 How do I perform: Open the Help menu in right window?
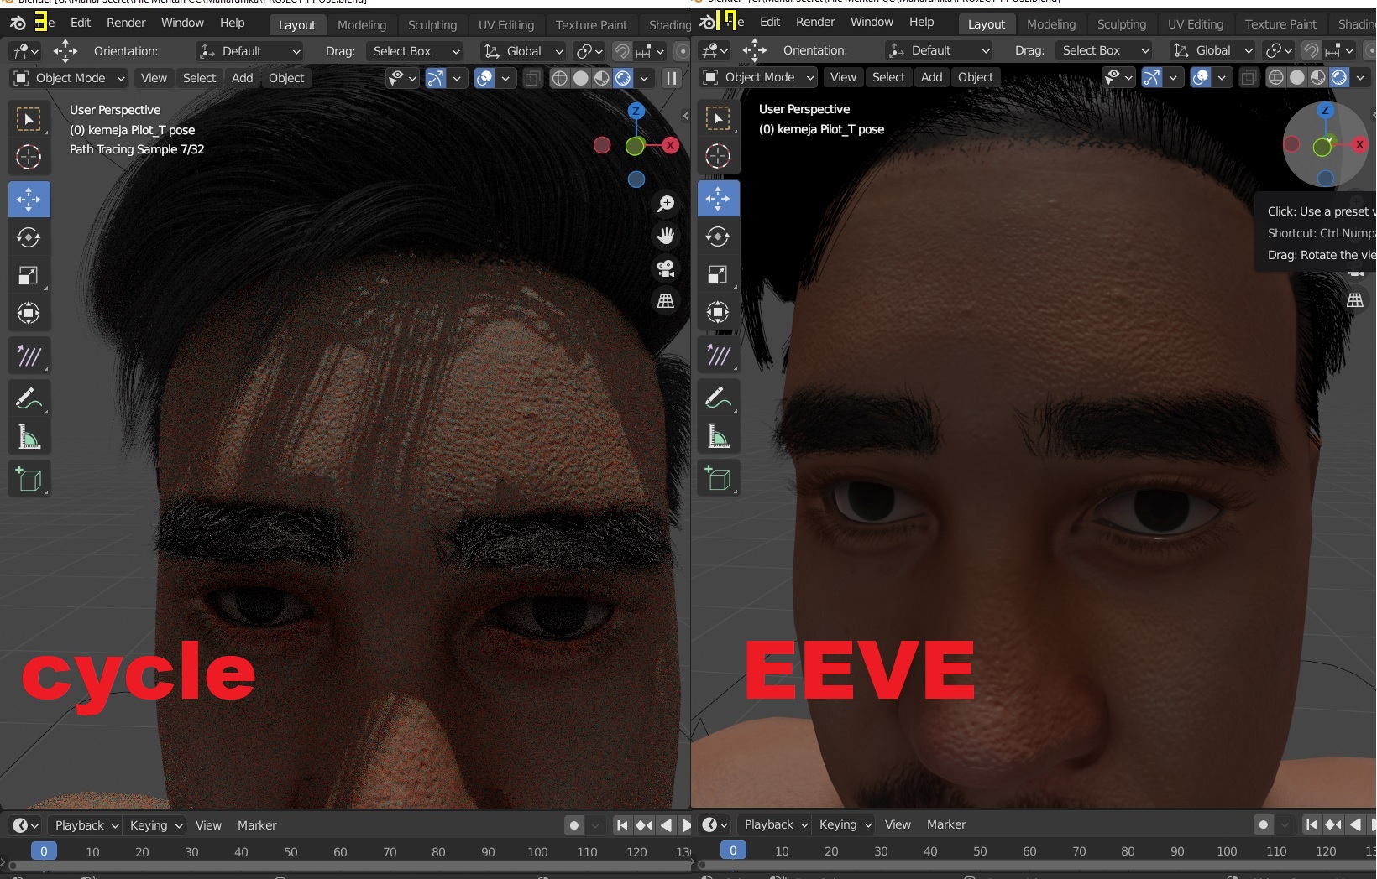[x=921, y=22]
